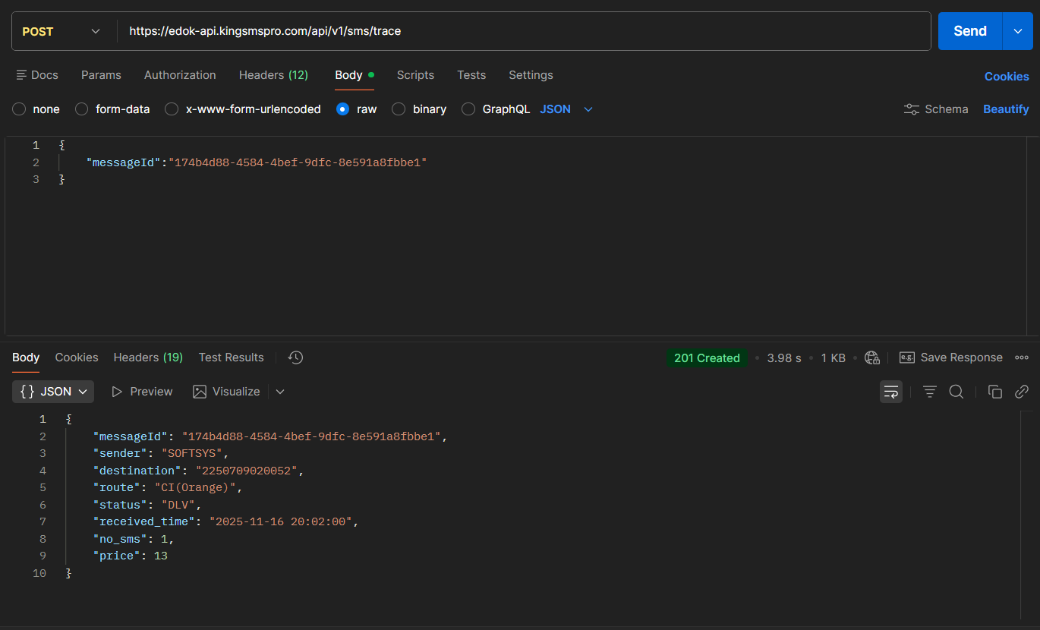Click the network globe lock icon

coord(871,358)
